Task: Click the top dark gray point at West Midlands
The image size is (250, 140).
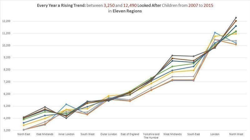Action: point(172,56)
